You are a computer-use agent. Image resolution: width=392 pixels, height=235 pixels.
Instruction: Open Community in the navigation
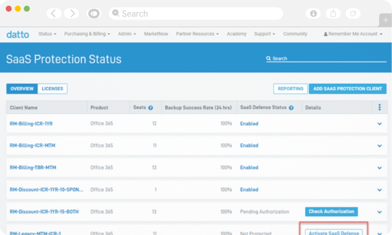click(295, 34)
